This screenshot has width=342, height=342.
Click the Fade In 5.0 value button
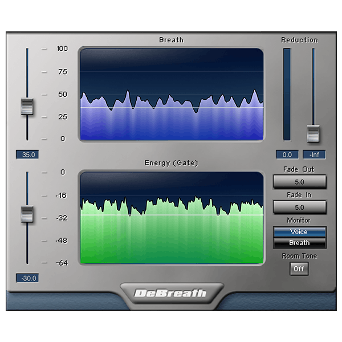pos(299,207)
